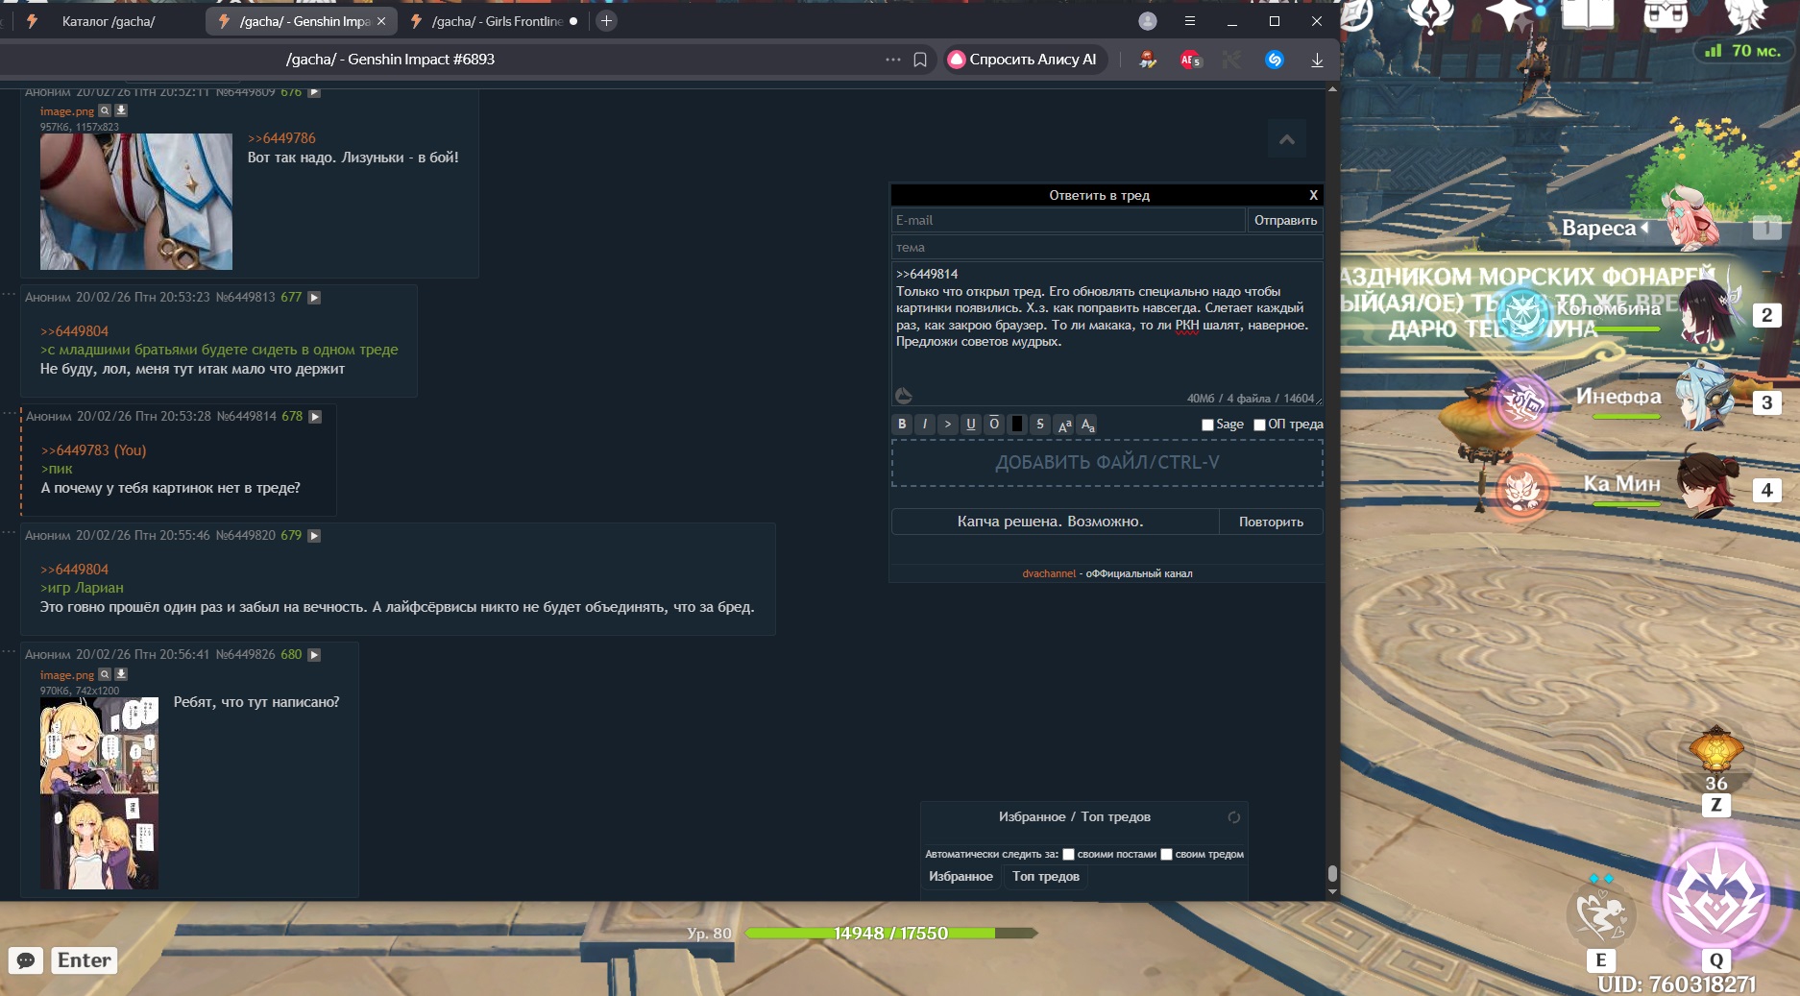
Task: Open post 6449809 image thumbnail
Action: click(x=136, y=202)
